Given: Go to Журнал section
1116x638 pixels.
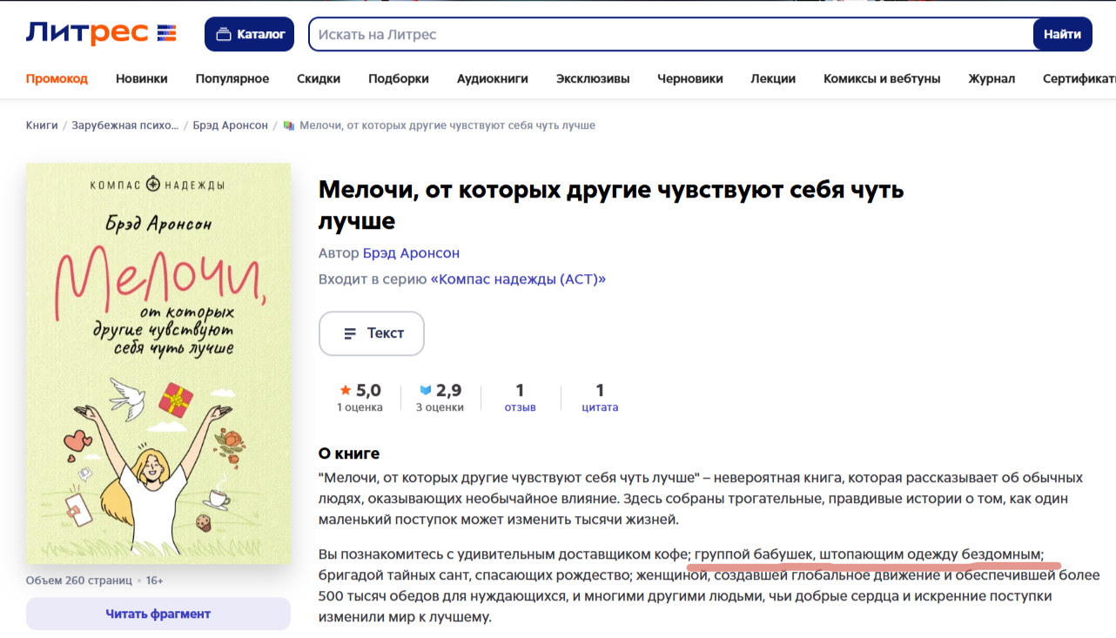Looking at the screenshot, I should click(992, 78).
